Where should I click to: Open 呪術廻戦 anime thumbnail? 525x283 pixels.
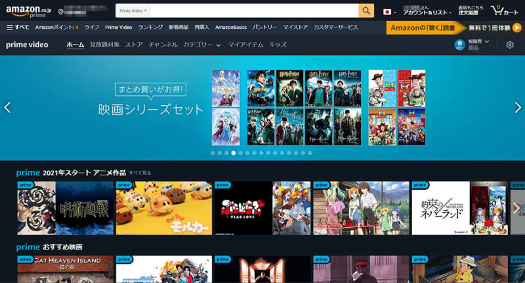65,208
